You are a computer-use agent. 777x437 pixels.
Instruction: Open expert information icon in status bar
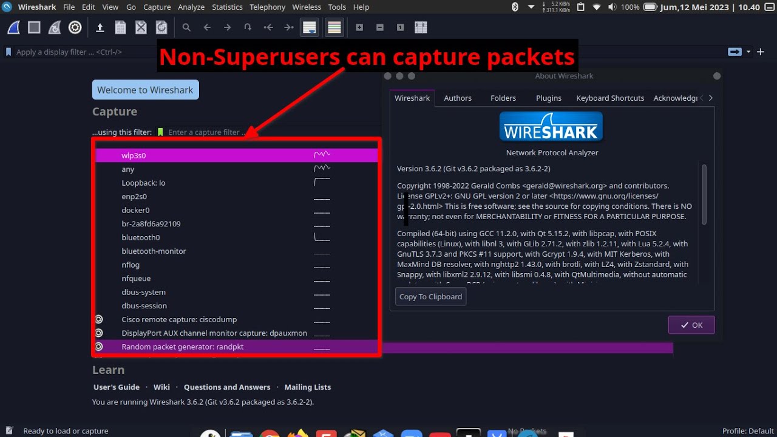pyautogui.click(x=9, y=431)
